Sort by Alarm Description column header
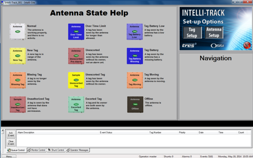Image resolution: width=253 pixels, height=158 pixels. 58,132
